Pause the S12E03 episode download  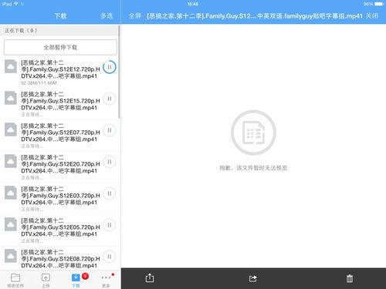(110, 193)
